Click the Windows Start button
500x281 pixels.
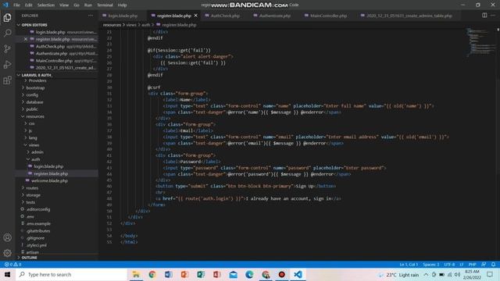click(x=7, y=274)
